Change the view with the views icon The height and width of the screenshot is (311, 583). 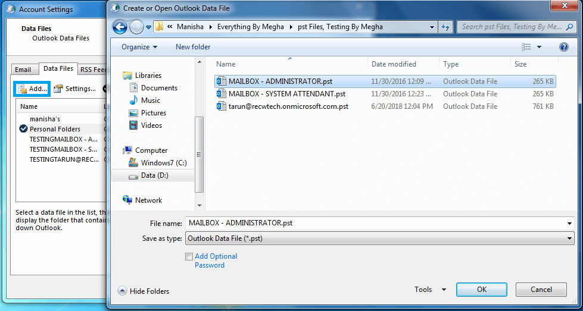(x=526, y=47)
